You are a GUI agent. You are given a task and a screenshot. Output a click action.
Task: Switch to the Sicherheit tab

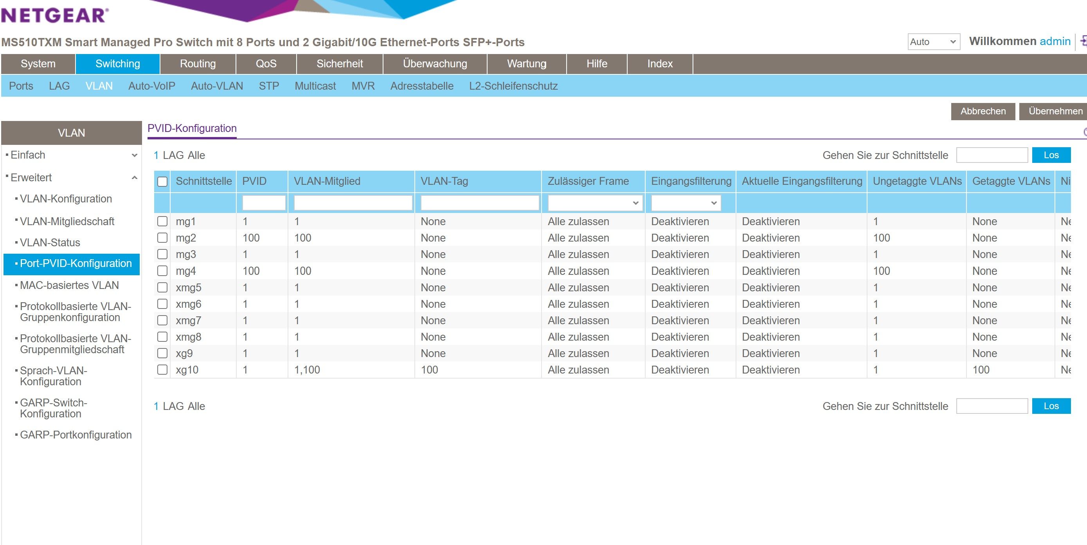(x=340, y=64)
